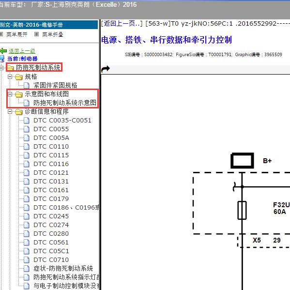The image size is (290, 290).
Task: Collapse the 规格 folder node
Action: pyautogui.click(x=10, y=76)
